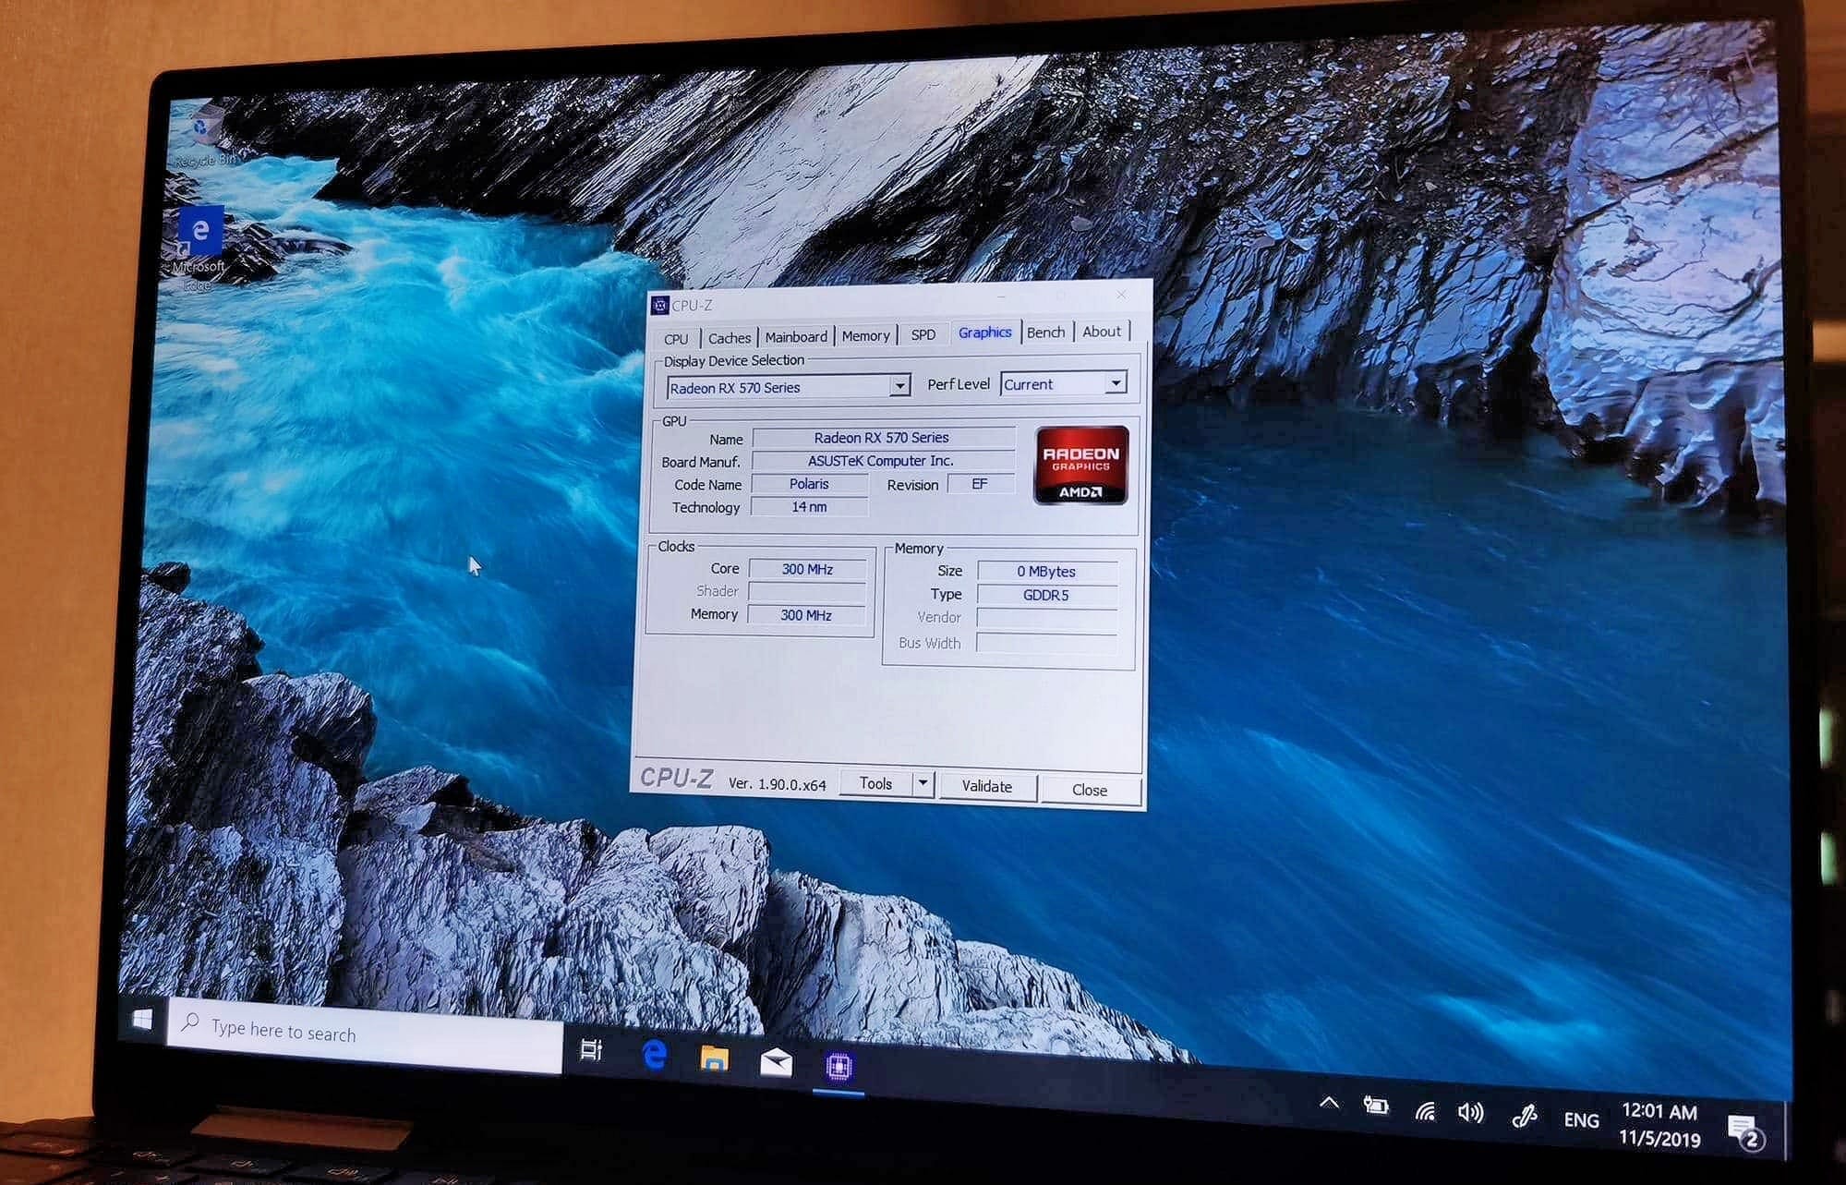The image size is (1846, 1185).
Task: Click the empty Shader clock field
Action: [x=806, y=592]
